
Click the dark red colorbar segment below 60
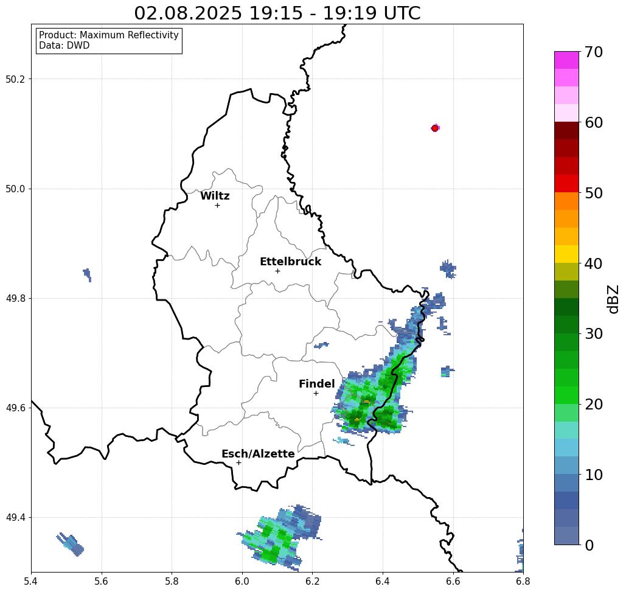(x=566, y=131)
